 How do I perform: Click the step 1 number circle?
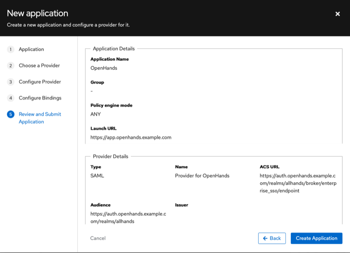pos(10,49)
